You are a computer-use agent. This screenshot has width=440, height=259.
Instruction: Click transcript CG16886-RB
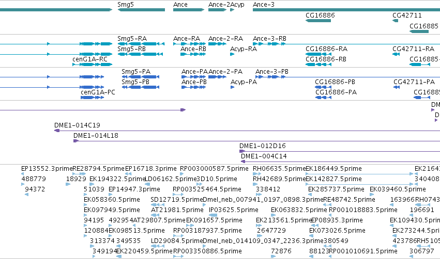326,59
